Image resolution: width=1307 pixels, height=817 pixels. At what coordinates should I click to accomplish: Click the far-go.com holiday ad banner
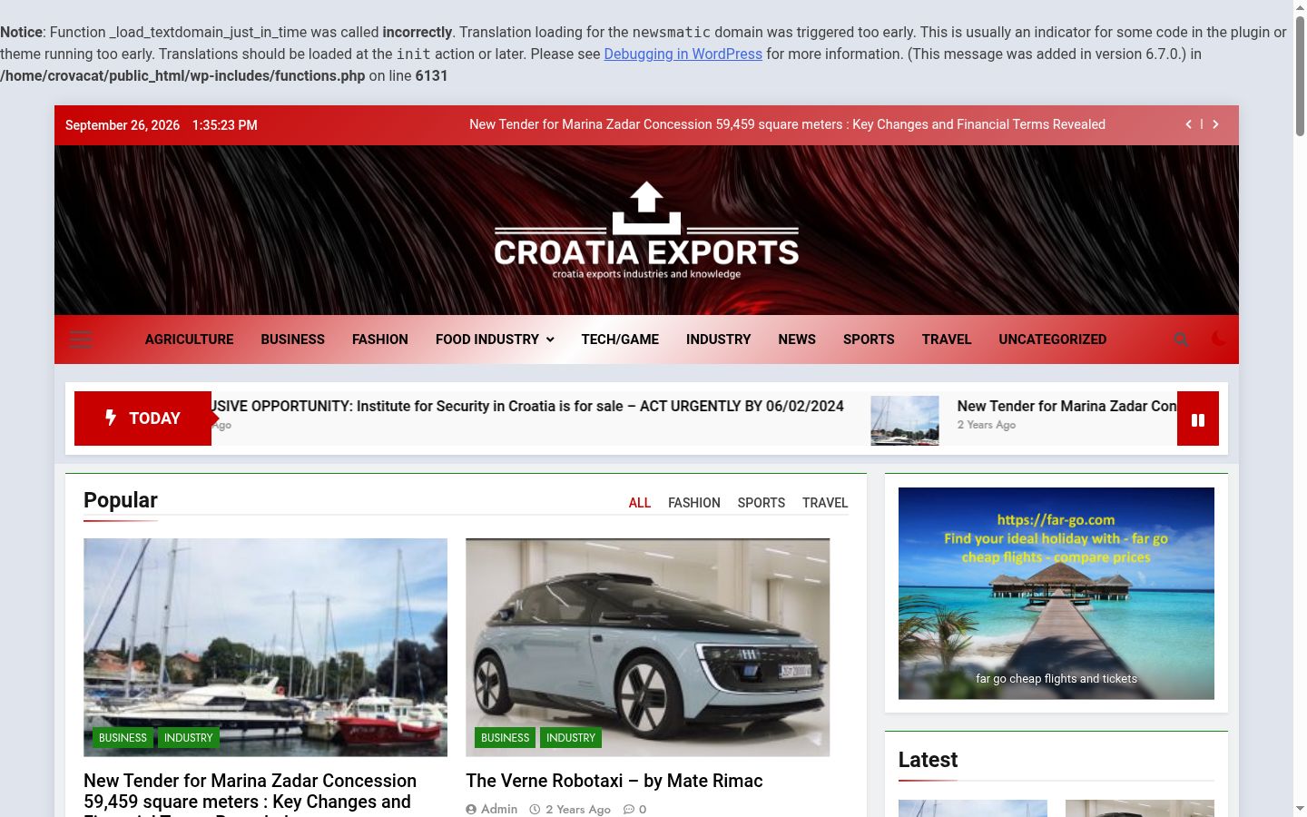point(1056,594)
